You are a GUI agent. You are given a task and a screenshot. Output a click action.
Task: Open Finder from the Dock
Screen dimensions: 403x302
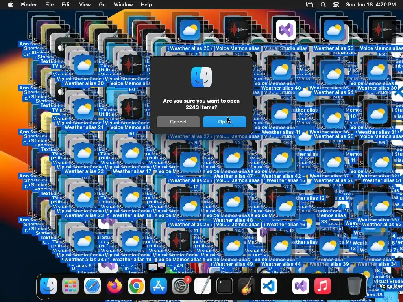click(x=48, y=286)
